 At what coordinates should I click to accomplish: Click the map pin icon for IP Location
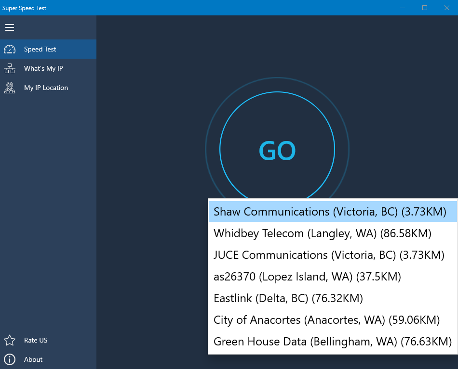pos(10,88)
